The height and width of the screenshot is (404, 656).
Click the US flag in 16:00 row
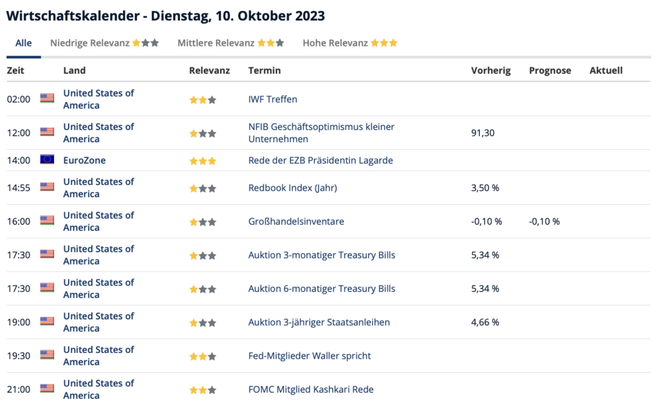47,220
